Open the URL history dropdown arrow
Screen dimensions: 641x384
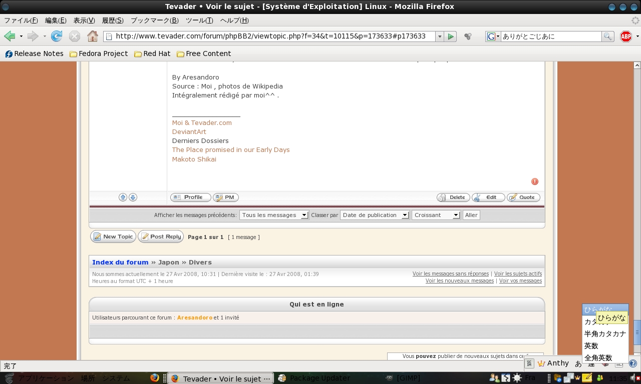tap(439, 36)
